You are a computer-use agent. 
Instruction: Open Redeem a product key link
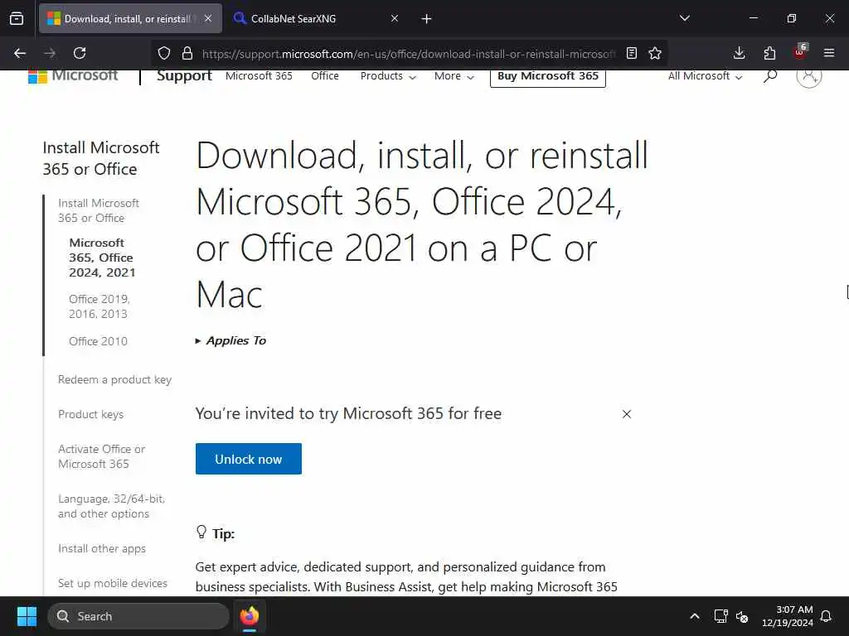coord(114,379)
